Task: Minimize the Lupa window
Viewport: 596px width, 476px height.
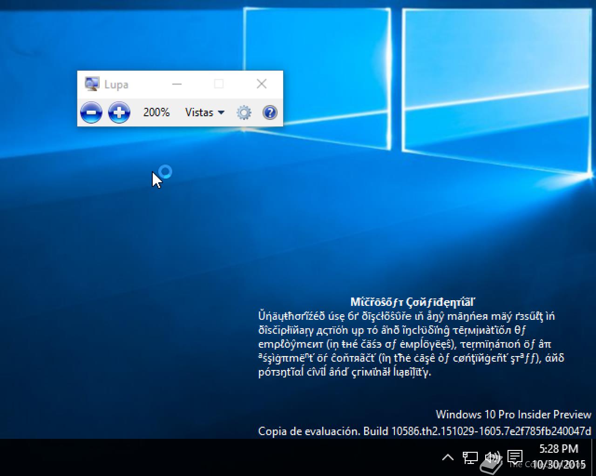Action: [177, 84]
